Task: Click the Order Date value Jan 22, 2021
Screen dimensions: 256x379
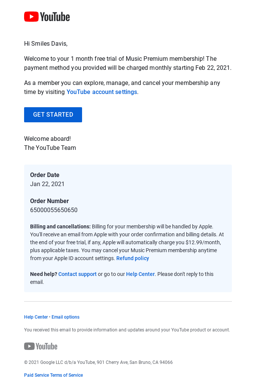Action: pyautogui.click(x=47, y=184)
